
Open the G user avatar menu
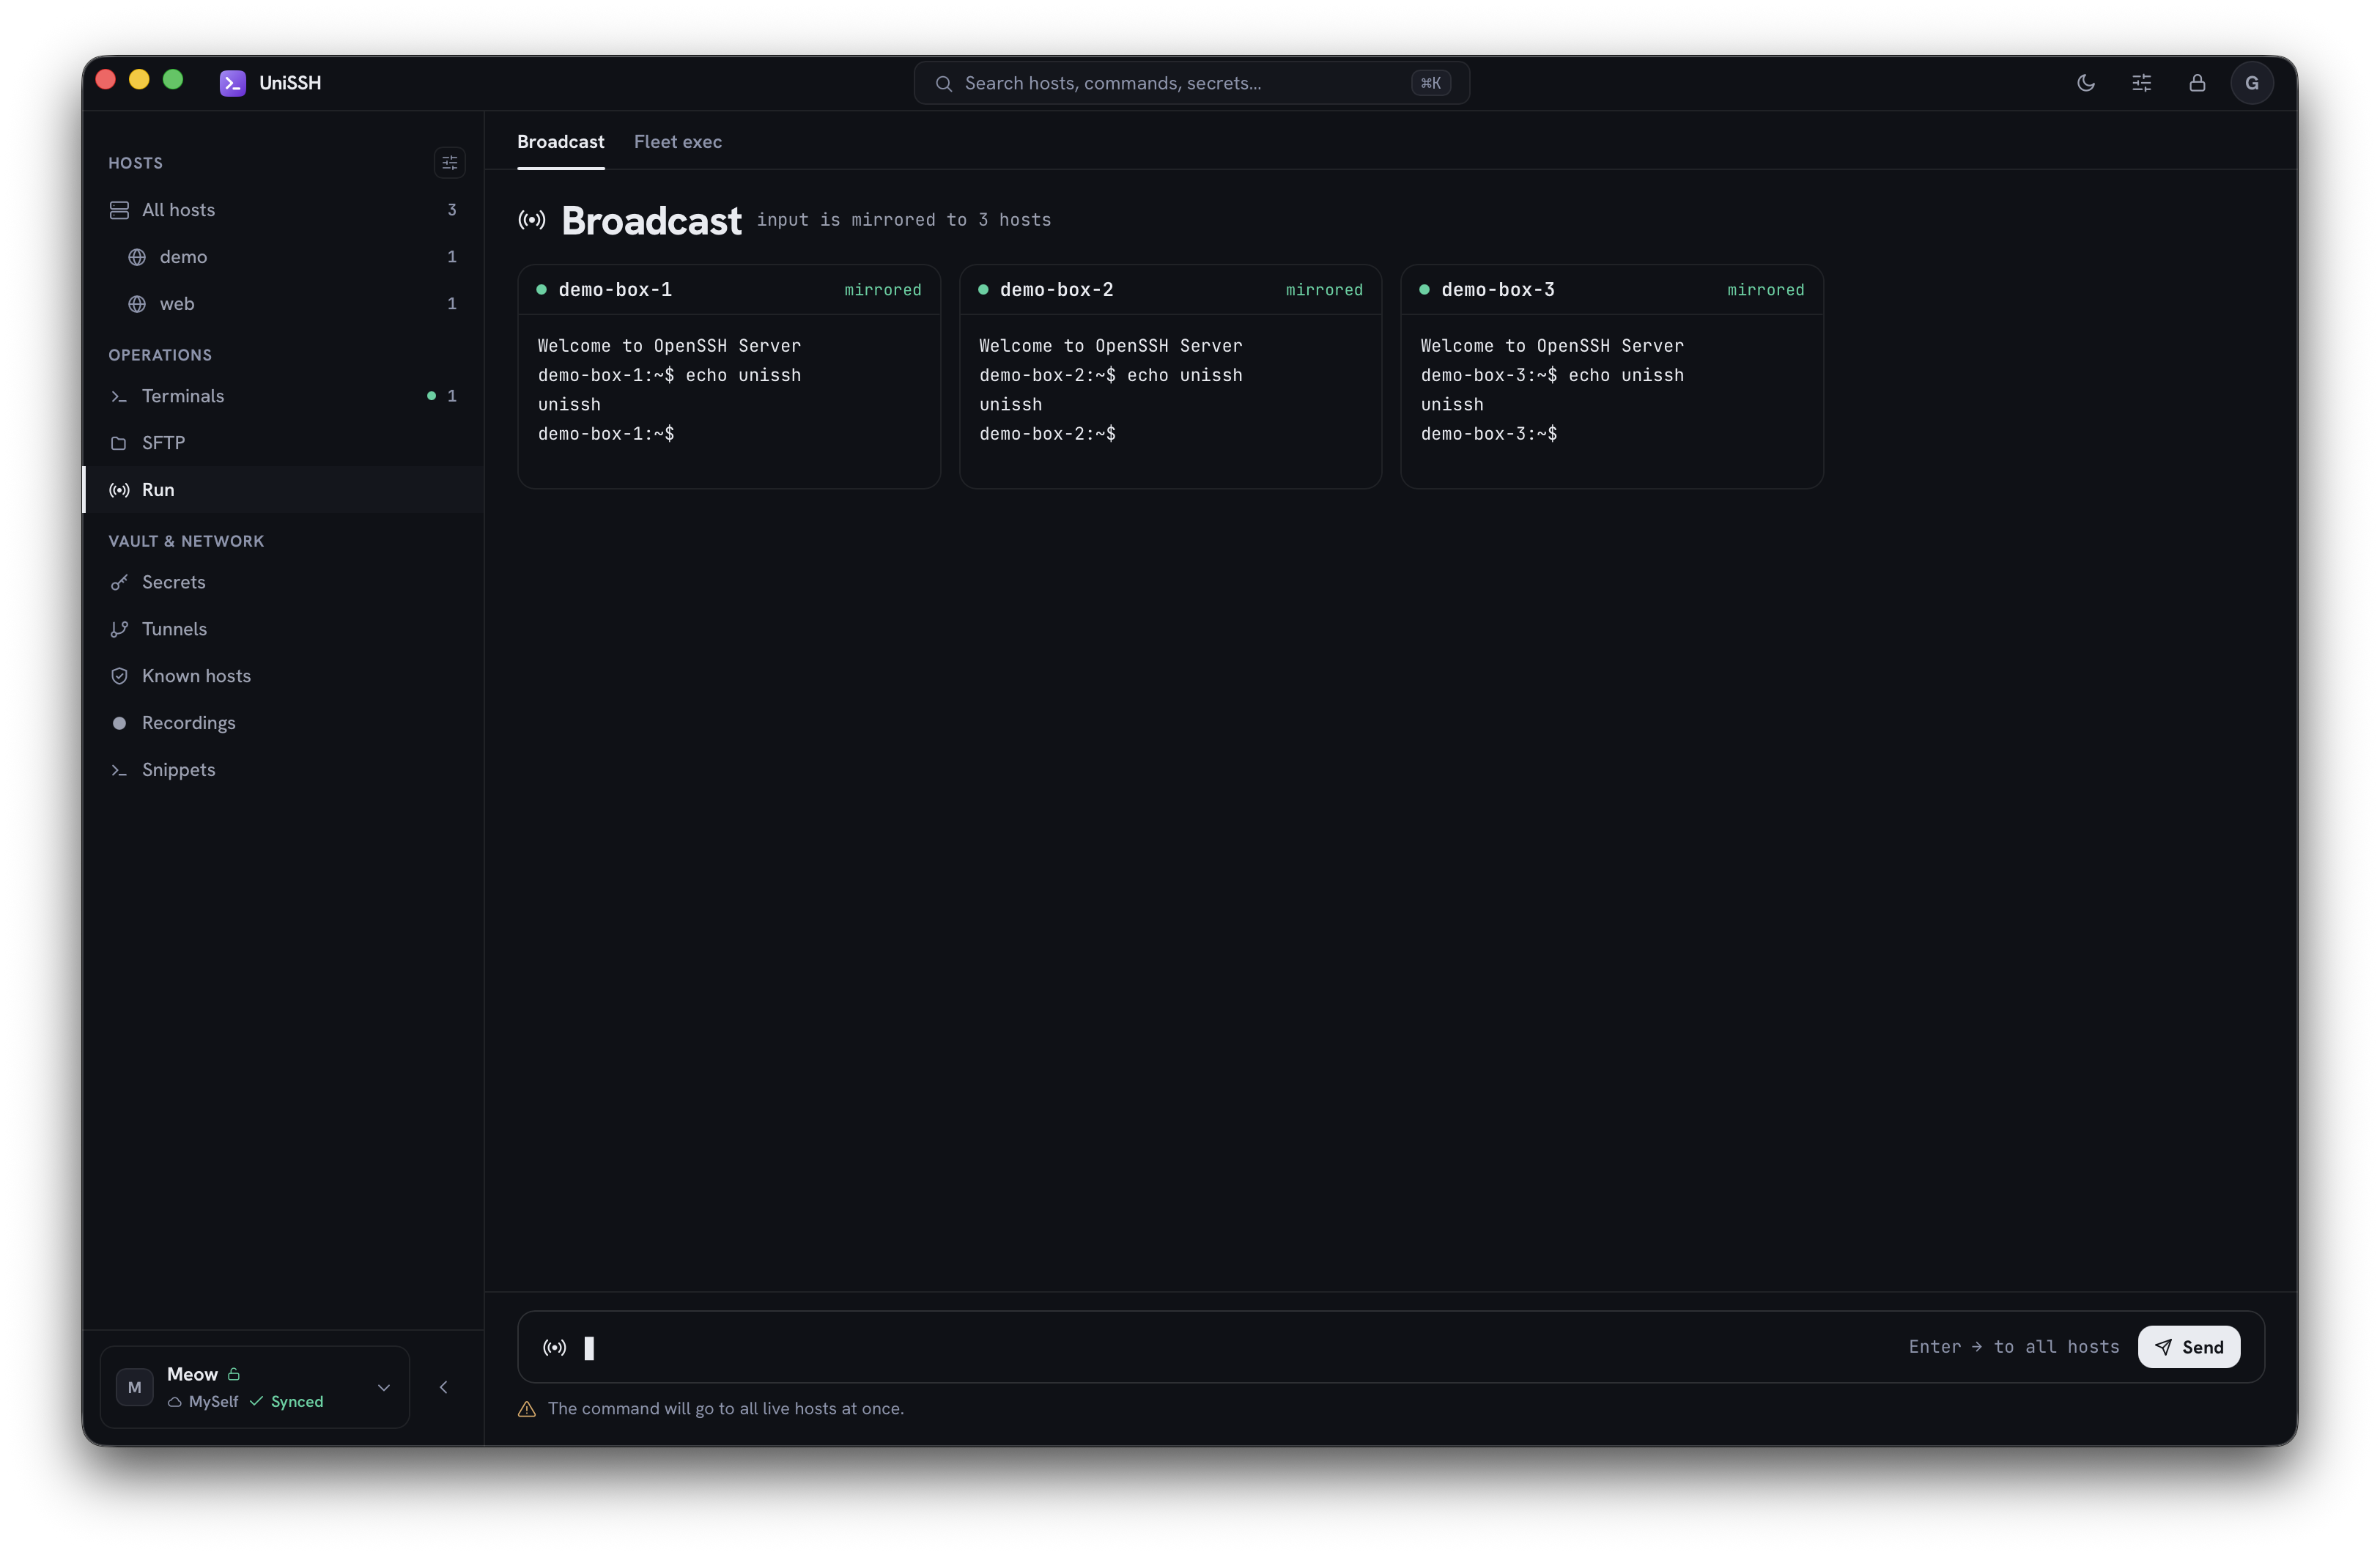2252,83
